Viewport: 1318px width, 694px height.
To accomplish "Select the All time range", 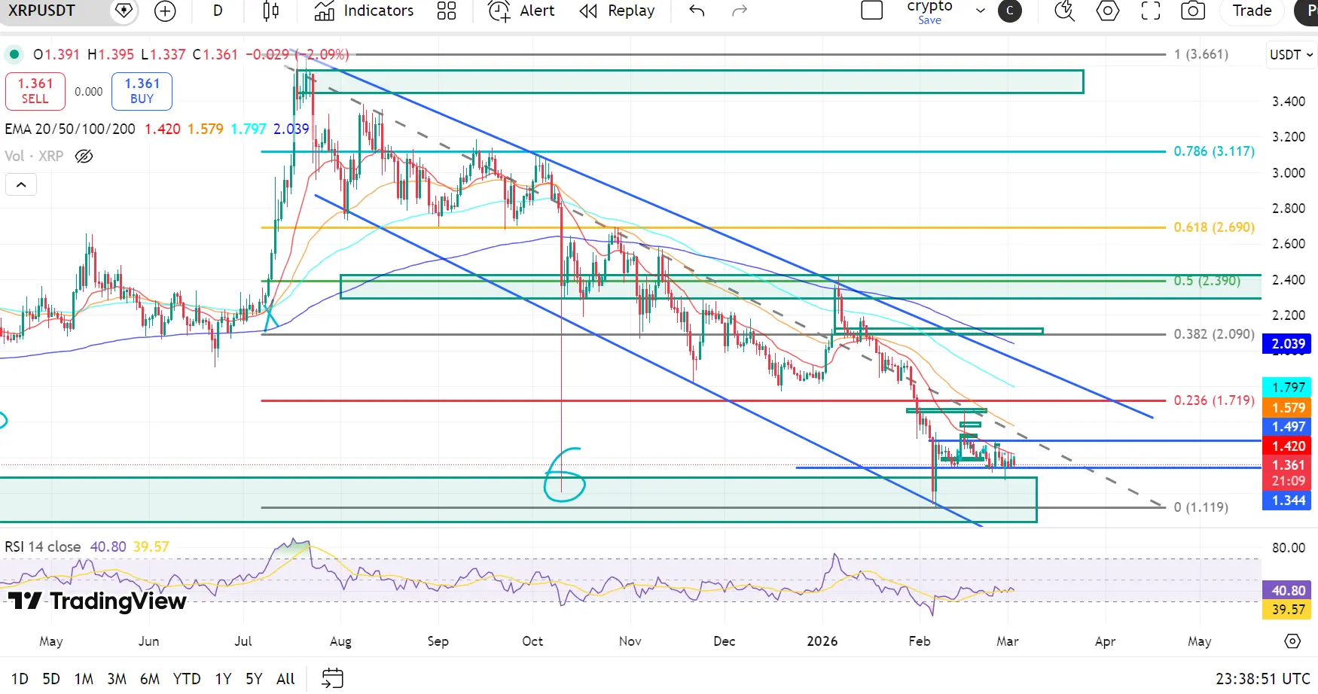I will pyautogui.click(x=285, y=678).
